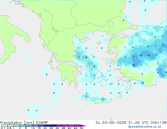
Task: Click the 'ECMWF' model label
Action: pyautogui.click(x=42, y=123)
